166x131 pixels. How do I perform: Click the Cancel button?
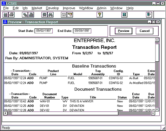coord(145,31)
